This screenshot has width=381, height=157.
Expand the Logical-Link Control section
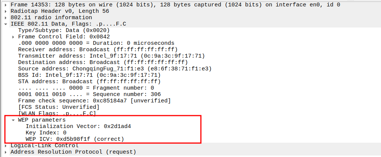(6, 146)
